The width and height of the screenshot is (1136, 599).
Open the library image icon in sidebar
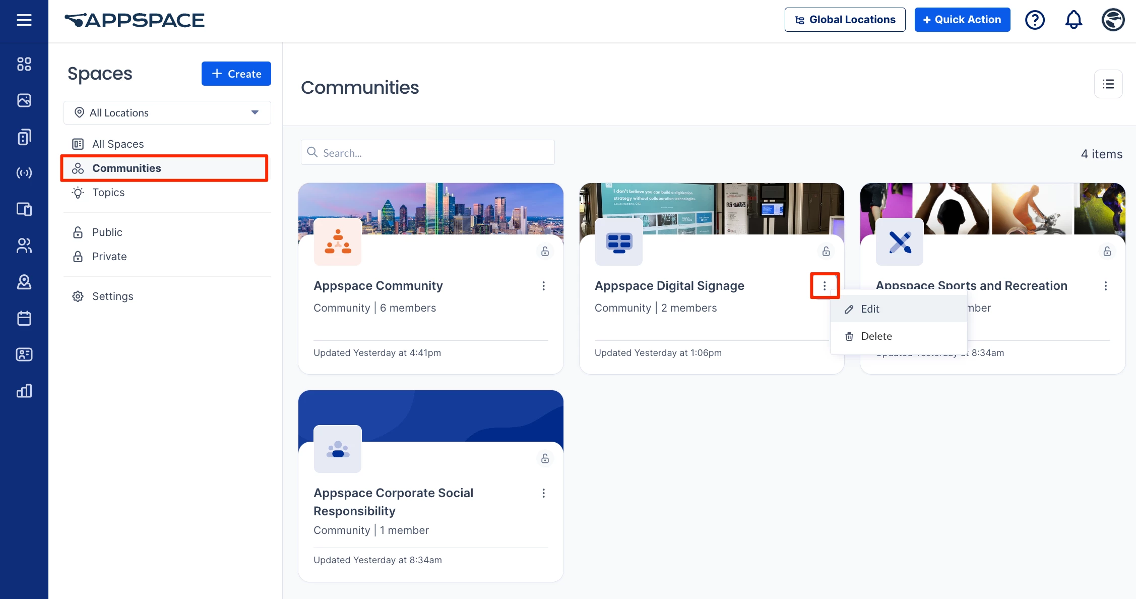(24, 100)
